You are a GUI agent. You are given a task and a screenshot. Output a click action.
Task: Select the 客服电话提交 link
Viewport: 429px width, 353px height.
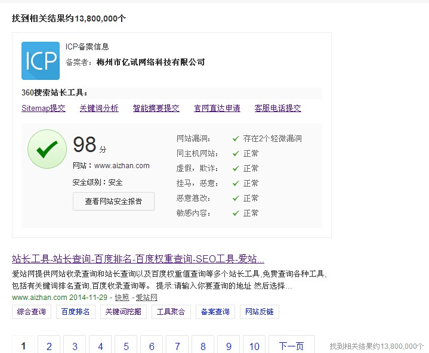[277, 109]
